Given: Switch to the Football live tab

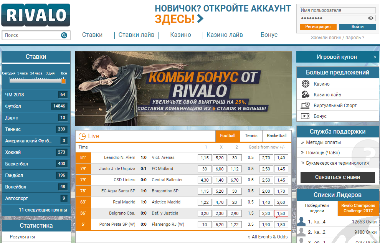Looking at the screenshot, I should [228, 136].
